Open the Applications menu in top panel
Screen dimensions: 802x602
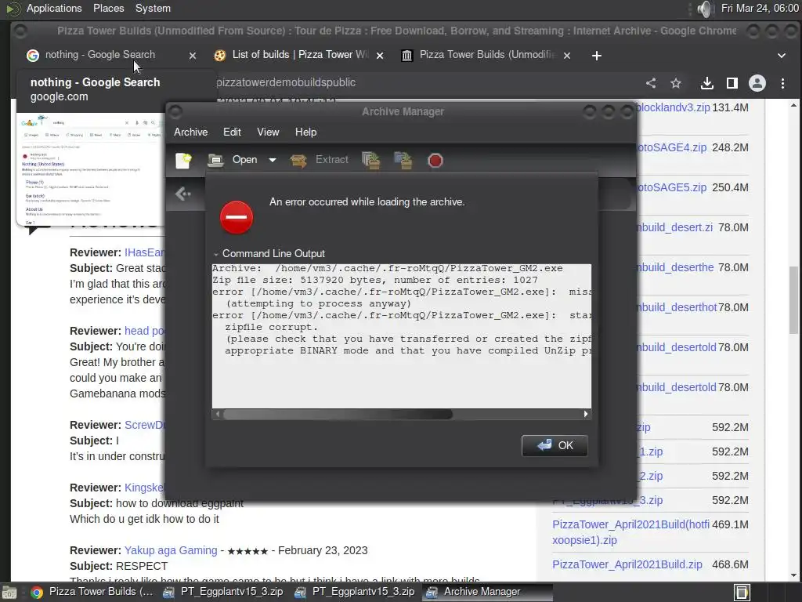(x=54, y=8)
